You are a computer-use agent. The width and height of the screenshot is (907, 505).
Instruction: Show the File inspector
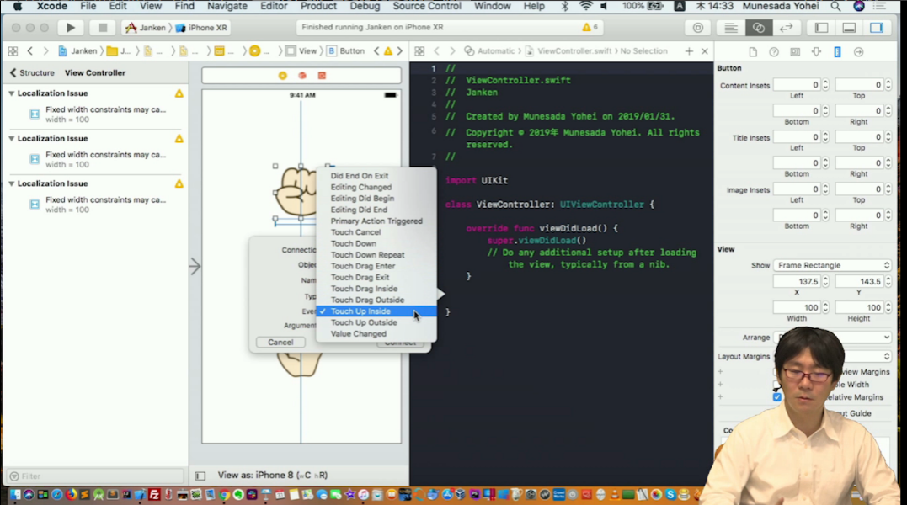(x=753, y=52)
